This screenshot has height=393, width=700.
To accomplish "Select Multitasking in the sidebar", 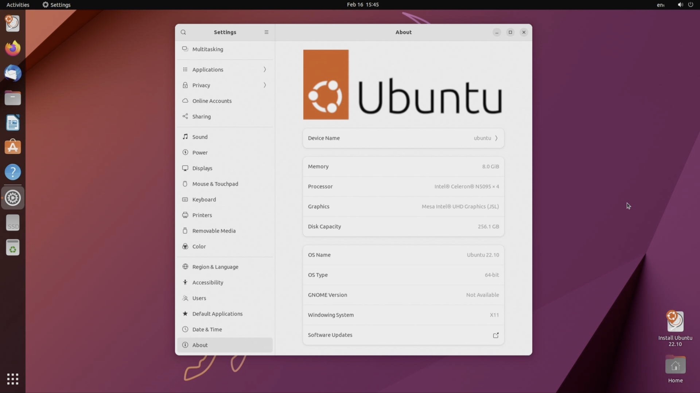I will 225,49.
